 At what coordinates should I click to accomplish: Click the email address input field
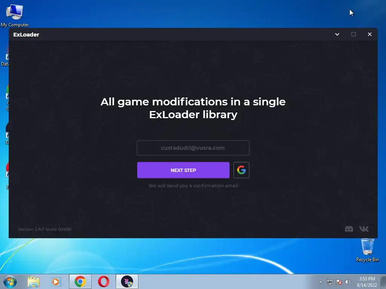click(x=193, y=148)
